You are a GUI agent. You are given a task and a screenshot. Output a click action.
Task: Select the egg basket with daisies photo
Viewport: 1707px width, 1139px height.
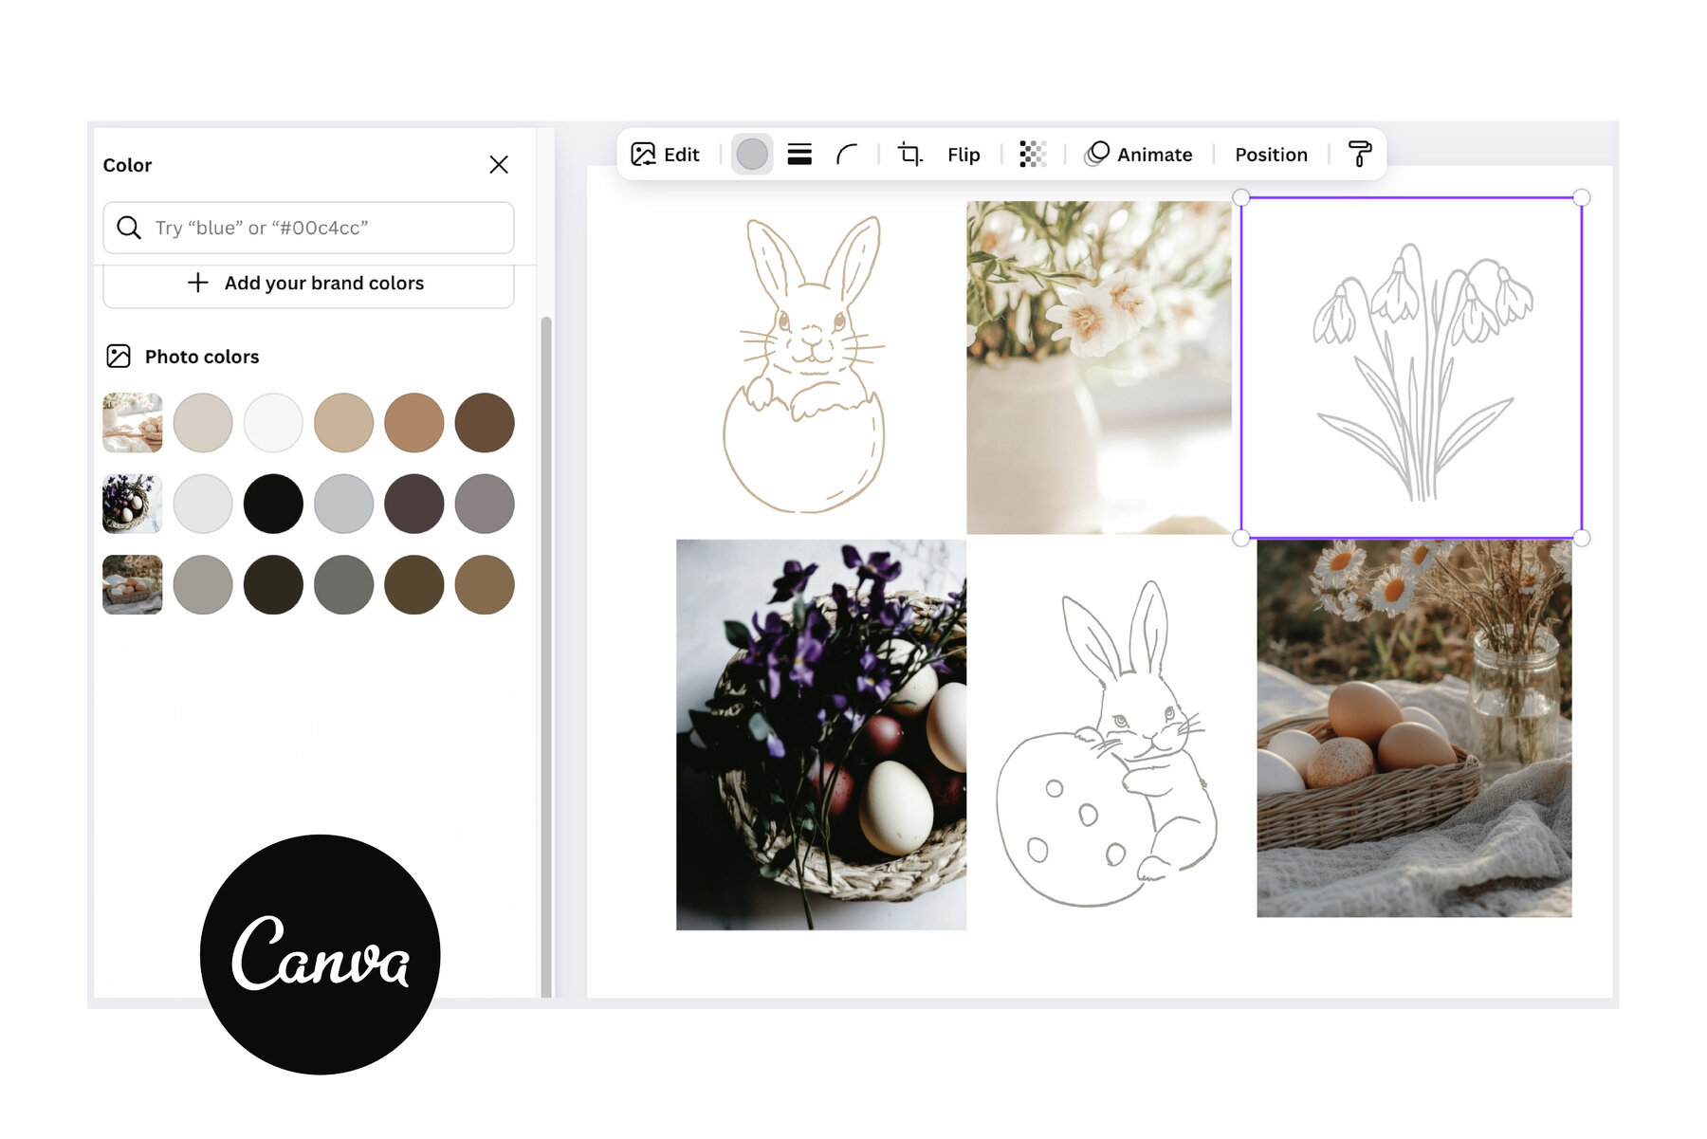click(x=1413, y=728)
